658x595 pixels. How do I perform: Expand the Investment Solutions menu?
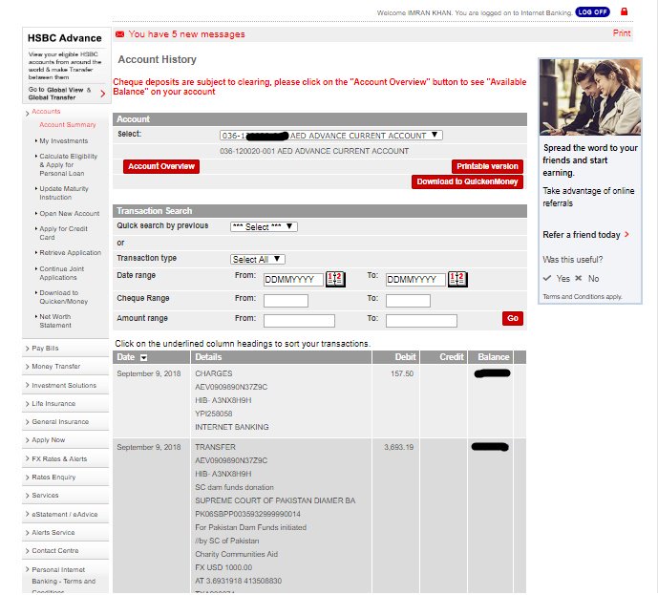coord(64,385)
